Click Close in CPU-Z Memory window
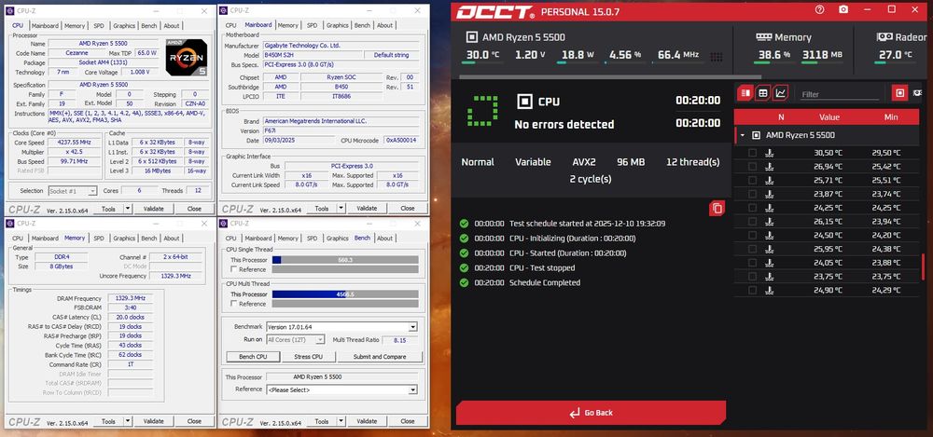Image resolution: width=933 pixels, height=437 pixels. (194, 421)
